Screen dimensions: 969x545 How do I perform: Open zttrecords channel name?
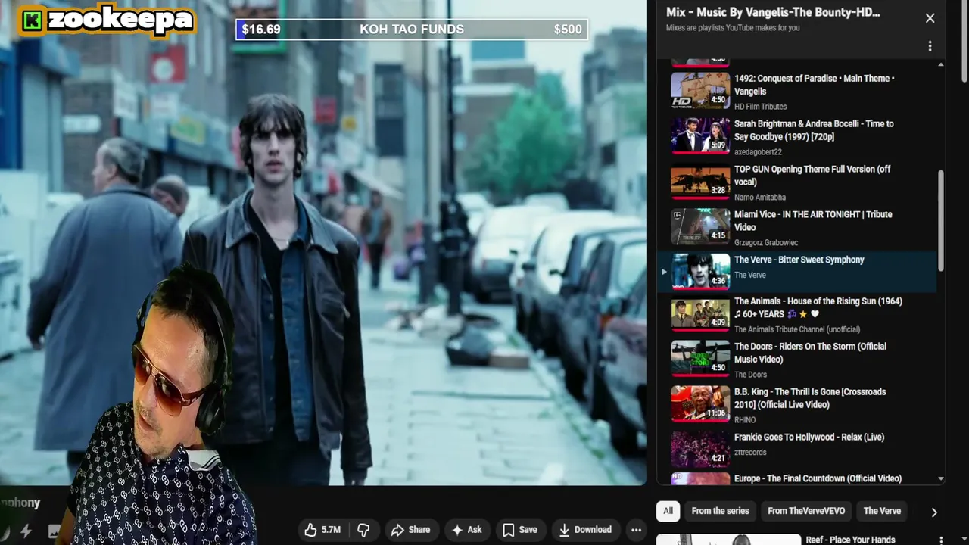750,453
